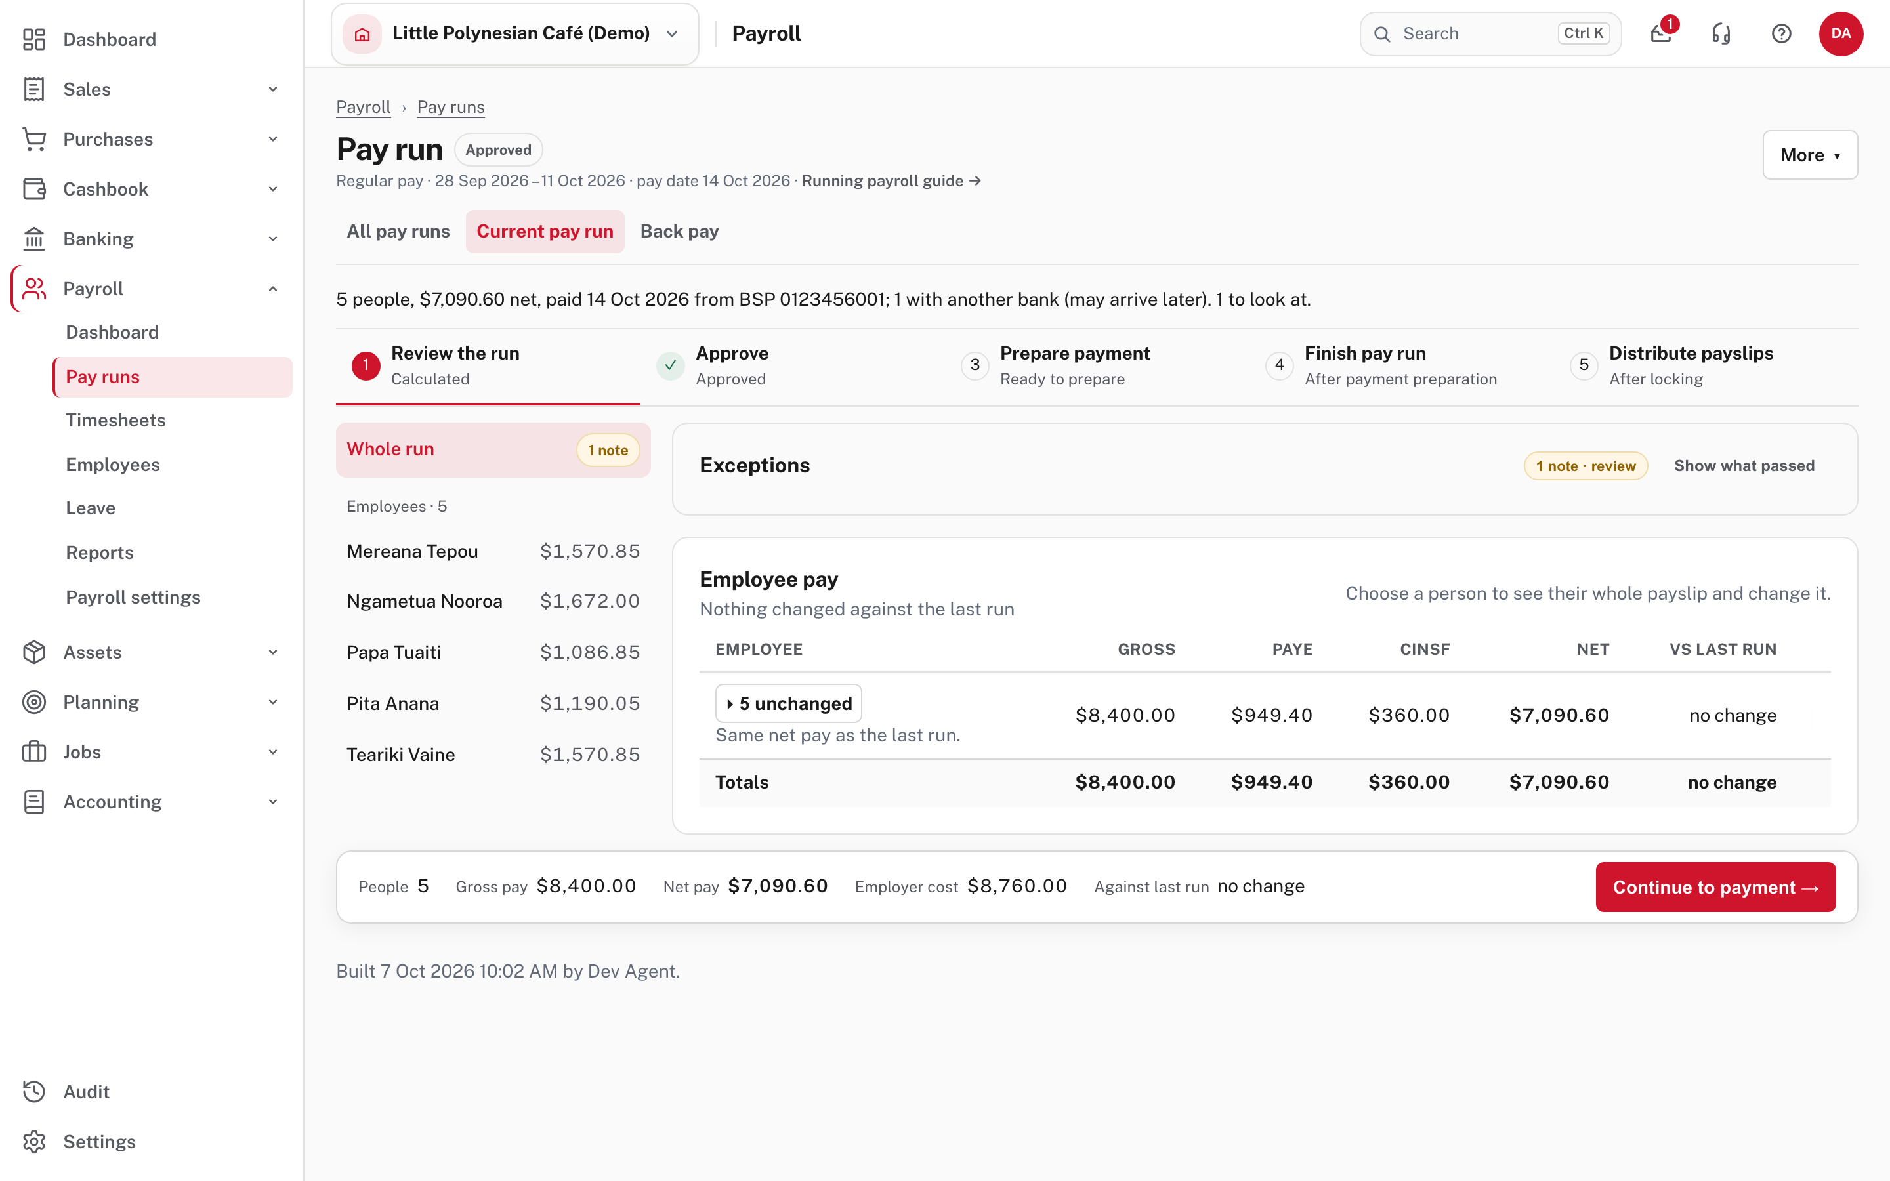This screenshot has width=1890, height=1181.
Task: Click the Dashboard grid icon in sidebar
Action: coord(33,39)
